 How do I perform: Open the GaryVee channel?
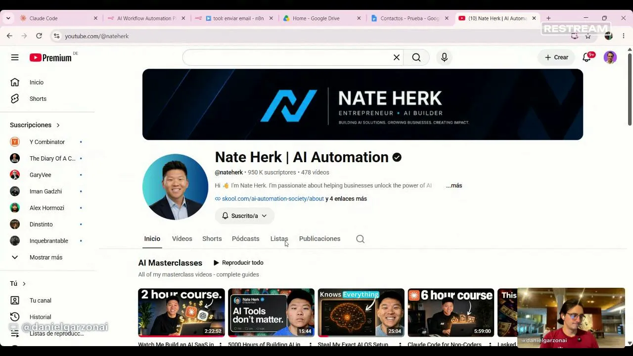[47, 175]
